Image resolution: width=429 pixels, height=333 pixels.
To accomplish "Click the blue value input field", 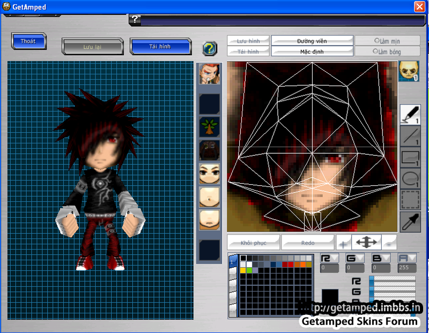I will [381, 268].
